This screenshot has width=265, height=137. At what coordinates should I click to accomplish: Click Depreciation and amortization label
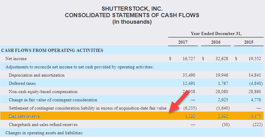37,75
